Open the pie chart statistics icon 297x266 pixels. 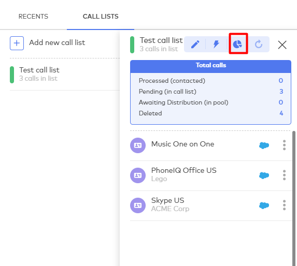(237, 45)
